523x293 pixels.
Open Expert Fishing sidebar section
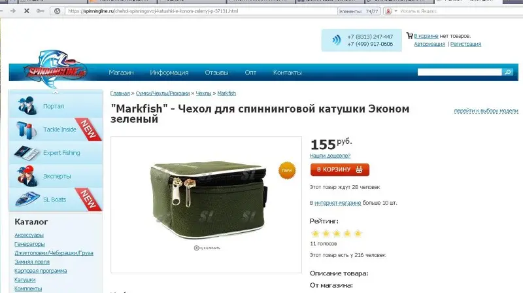tap(56, 152)
